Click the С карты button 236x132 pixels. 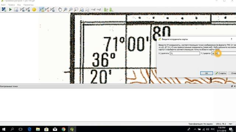pyautogui.click(x=221, y=73)
